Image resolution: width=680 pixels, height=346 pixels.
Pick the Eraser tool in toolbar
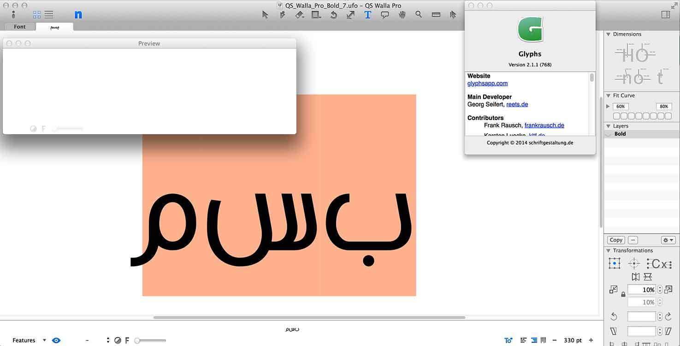[299, 15]
